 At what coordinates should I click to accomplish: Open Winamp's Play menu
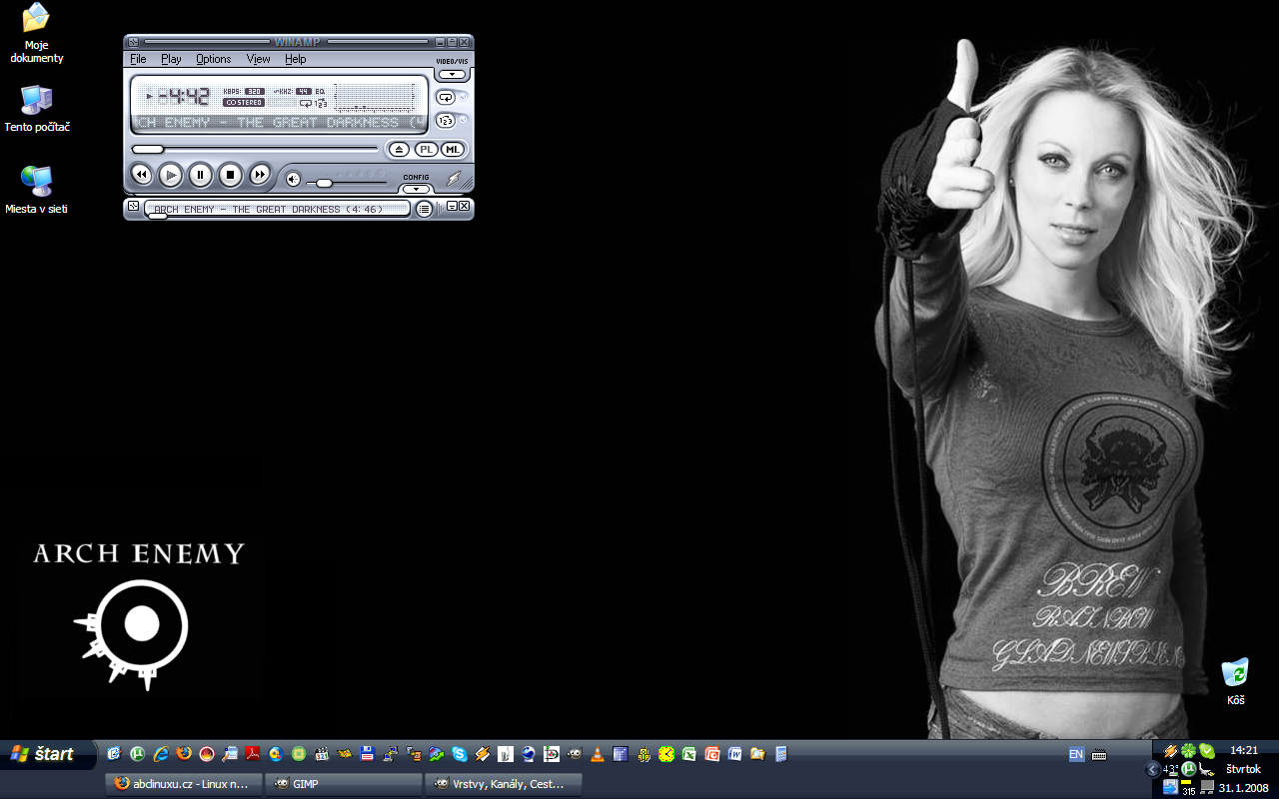tap(171, 59)
